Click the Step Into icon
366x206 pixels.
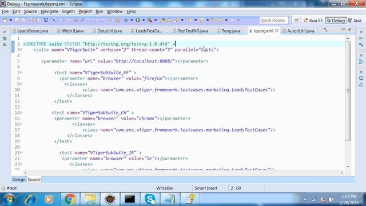(89, 21)
